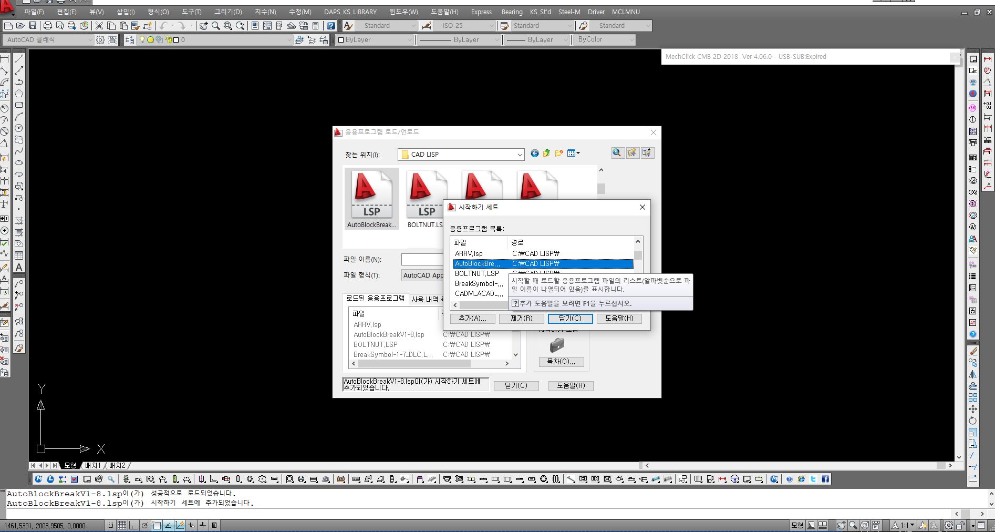Cut selection with the scissors icon

pos(99,26)
